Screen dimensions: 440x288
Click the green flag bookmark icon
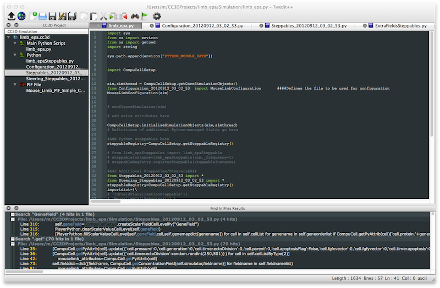pos(144,16)
